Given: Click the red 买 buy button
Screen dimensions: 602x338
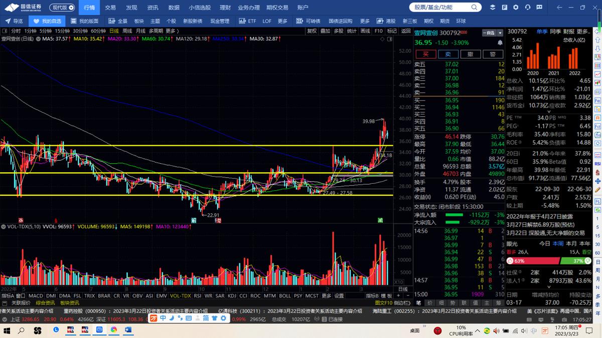Looking at the screenshot, I should [x=425, y=54].
